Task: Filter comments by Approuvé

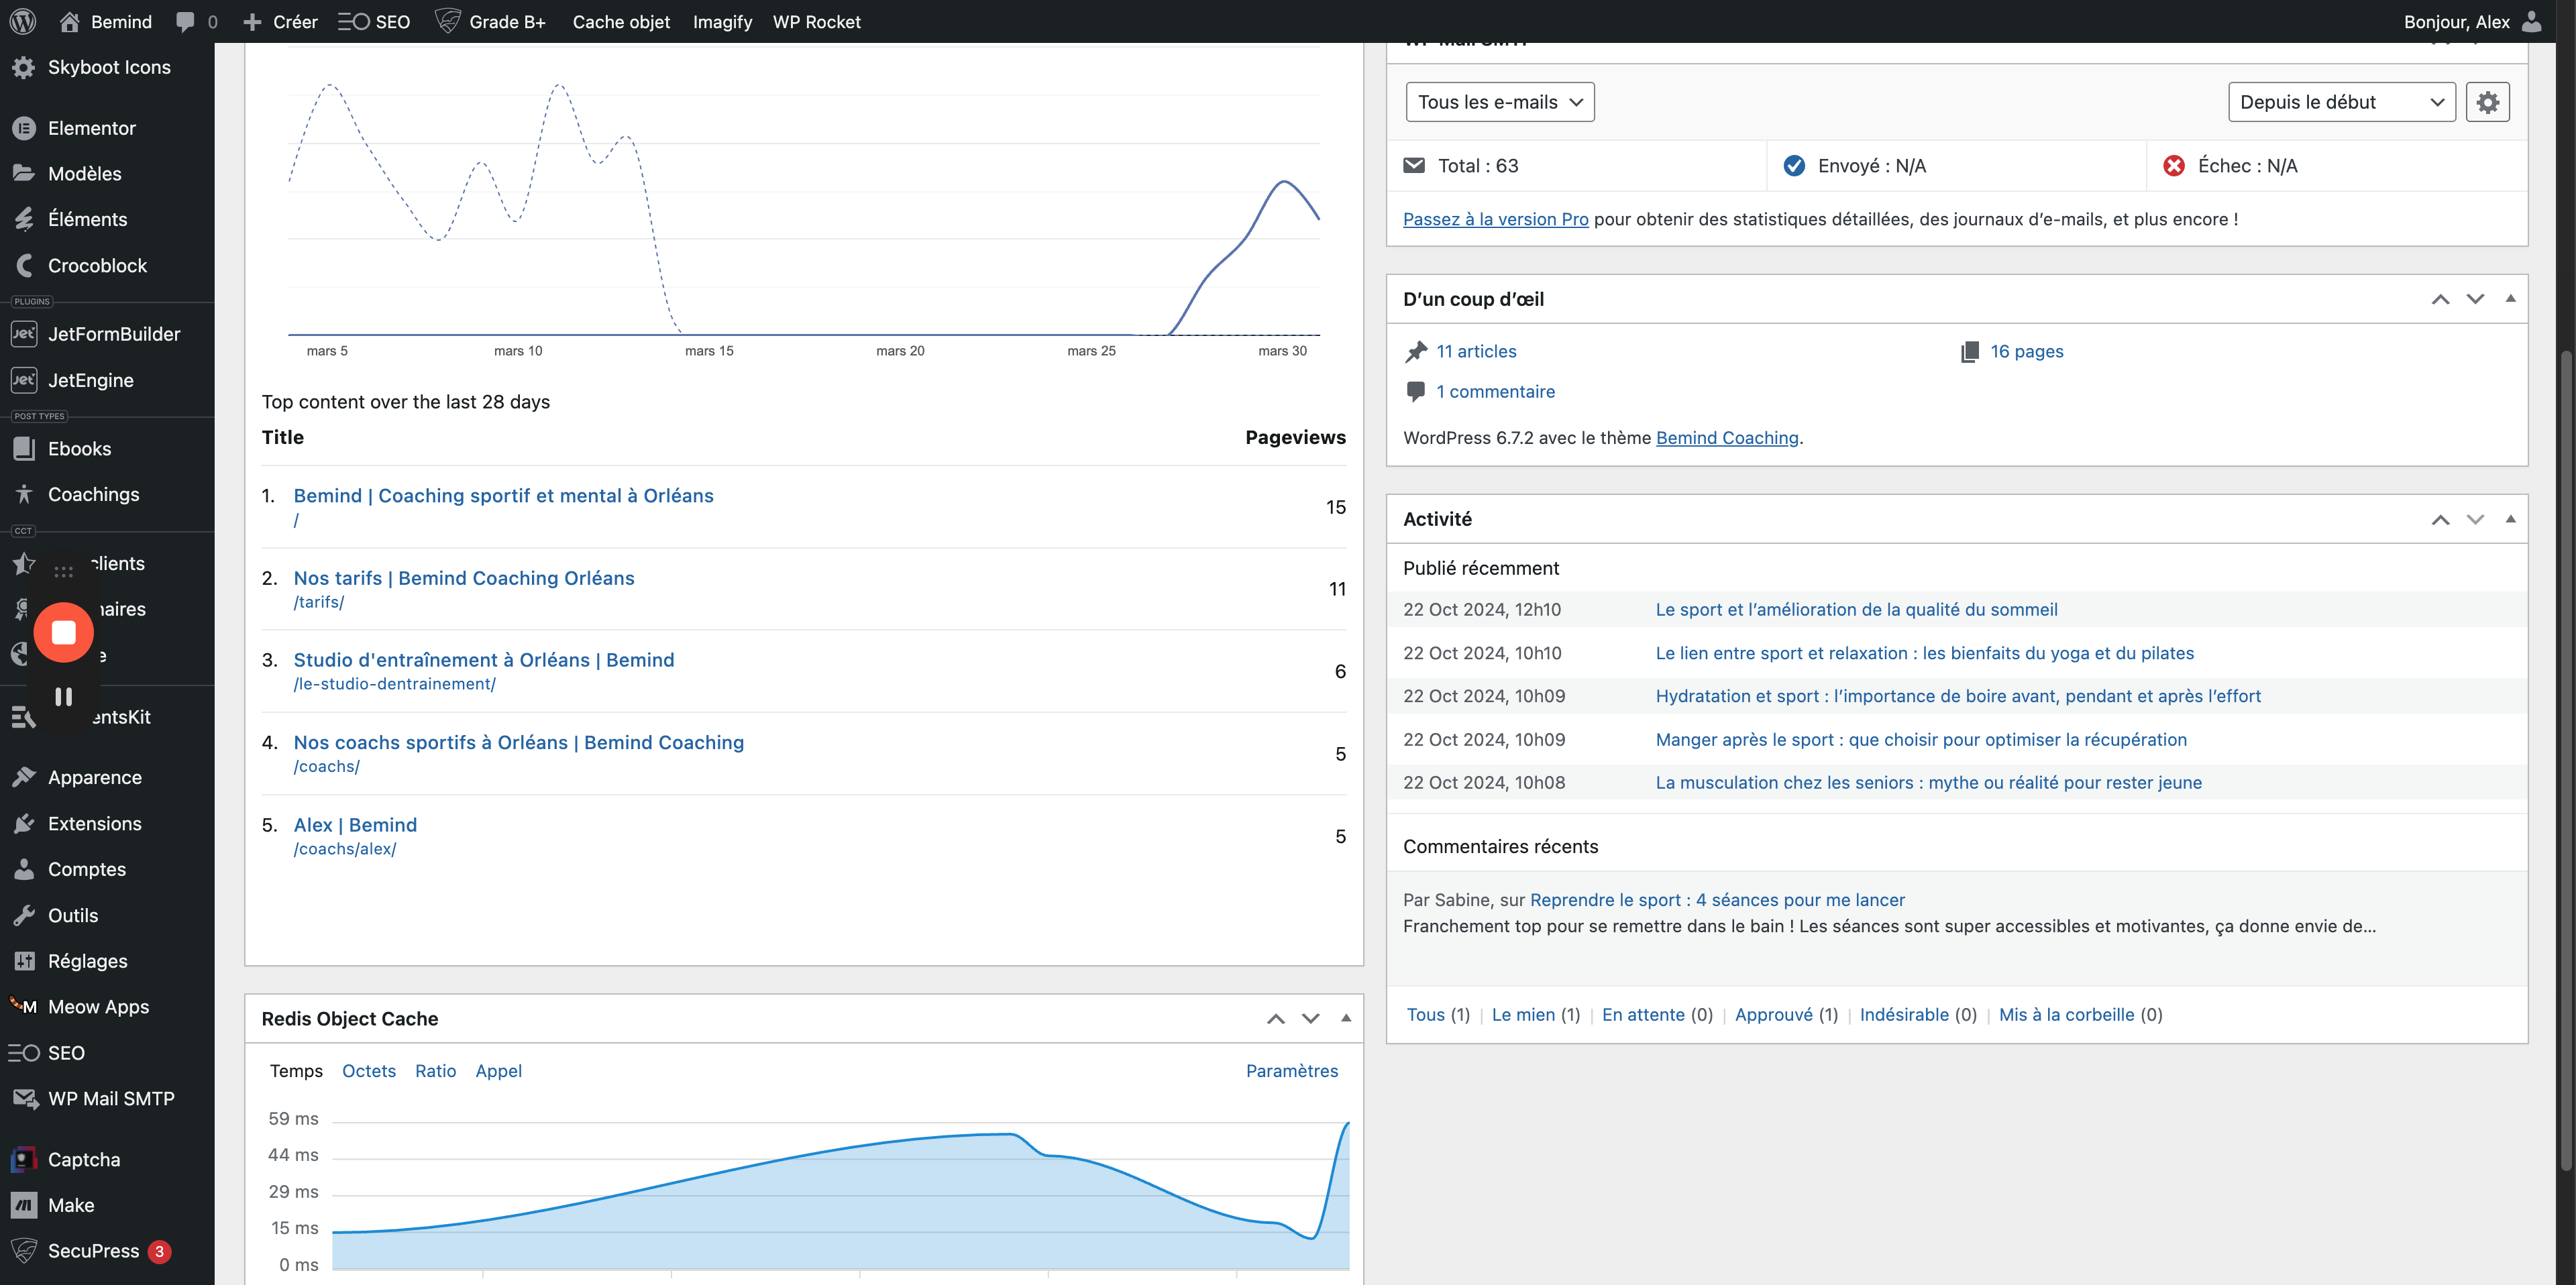Action: click(x=1773, y=1015)
